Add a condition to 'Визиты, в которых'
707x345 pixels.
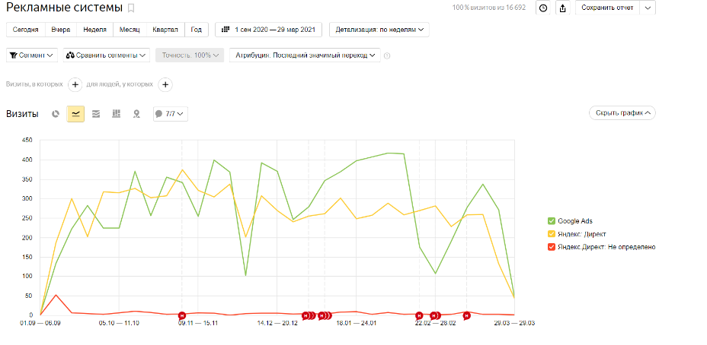point(75,84)
